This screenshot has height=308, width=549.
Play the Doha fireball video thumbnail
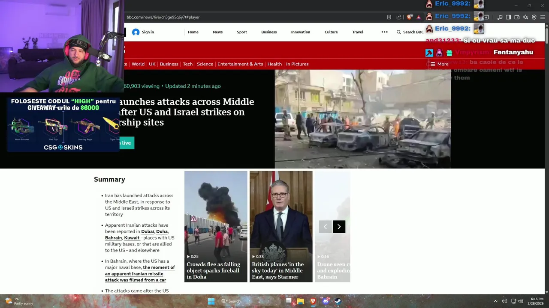point(216,226)
